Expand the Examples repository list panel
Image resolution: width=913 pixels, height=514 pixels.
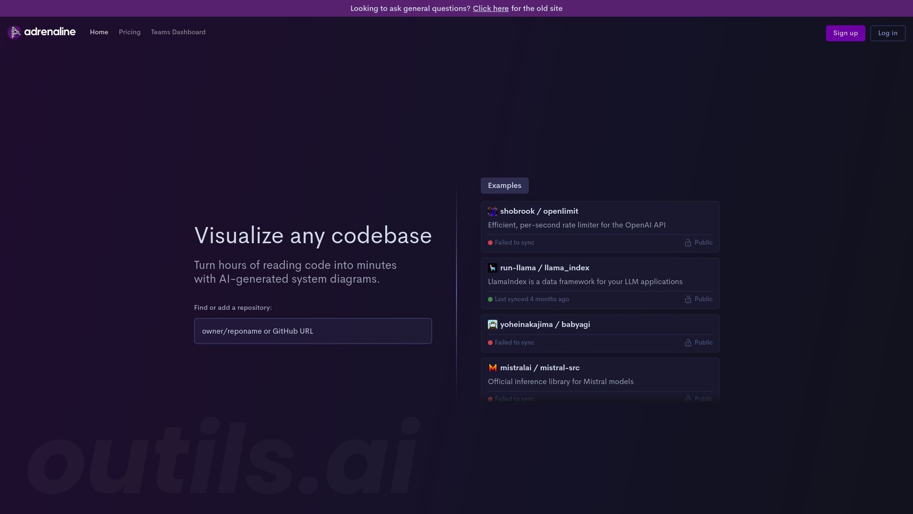pos(505,186)
